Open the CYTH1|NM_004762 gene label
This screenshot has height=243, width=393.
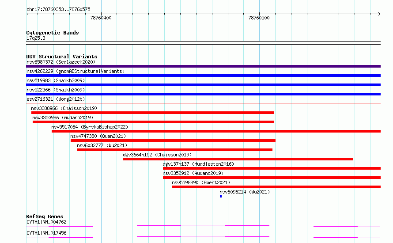click(46, 222)
